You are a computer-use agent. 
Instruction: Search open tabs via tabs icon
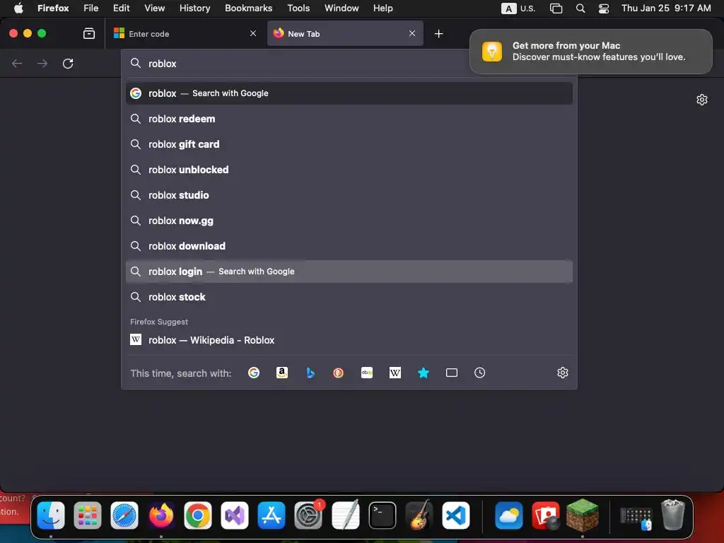(452, 373)
